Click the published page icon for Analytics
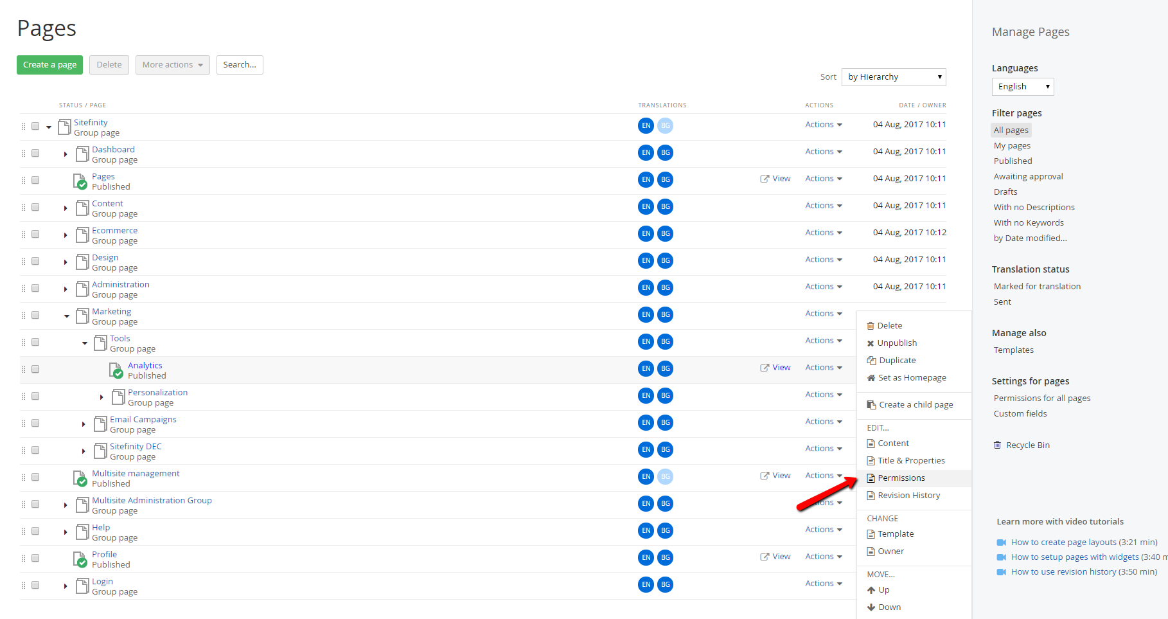Screen dimensions: 1168x619 pos(116,370)
